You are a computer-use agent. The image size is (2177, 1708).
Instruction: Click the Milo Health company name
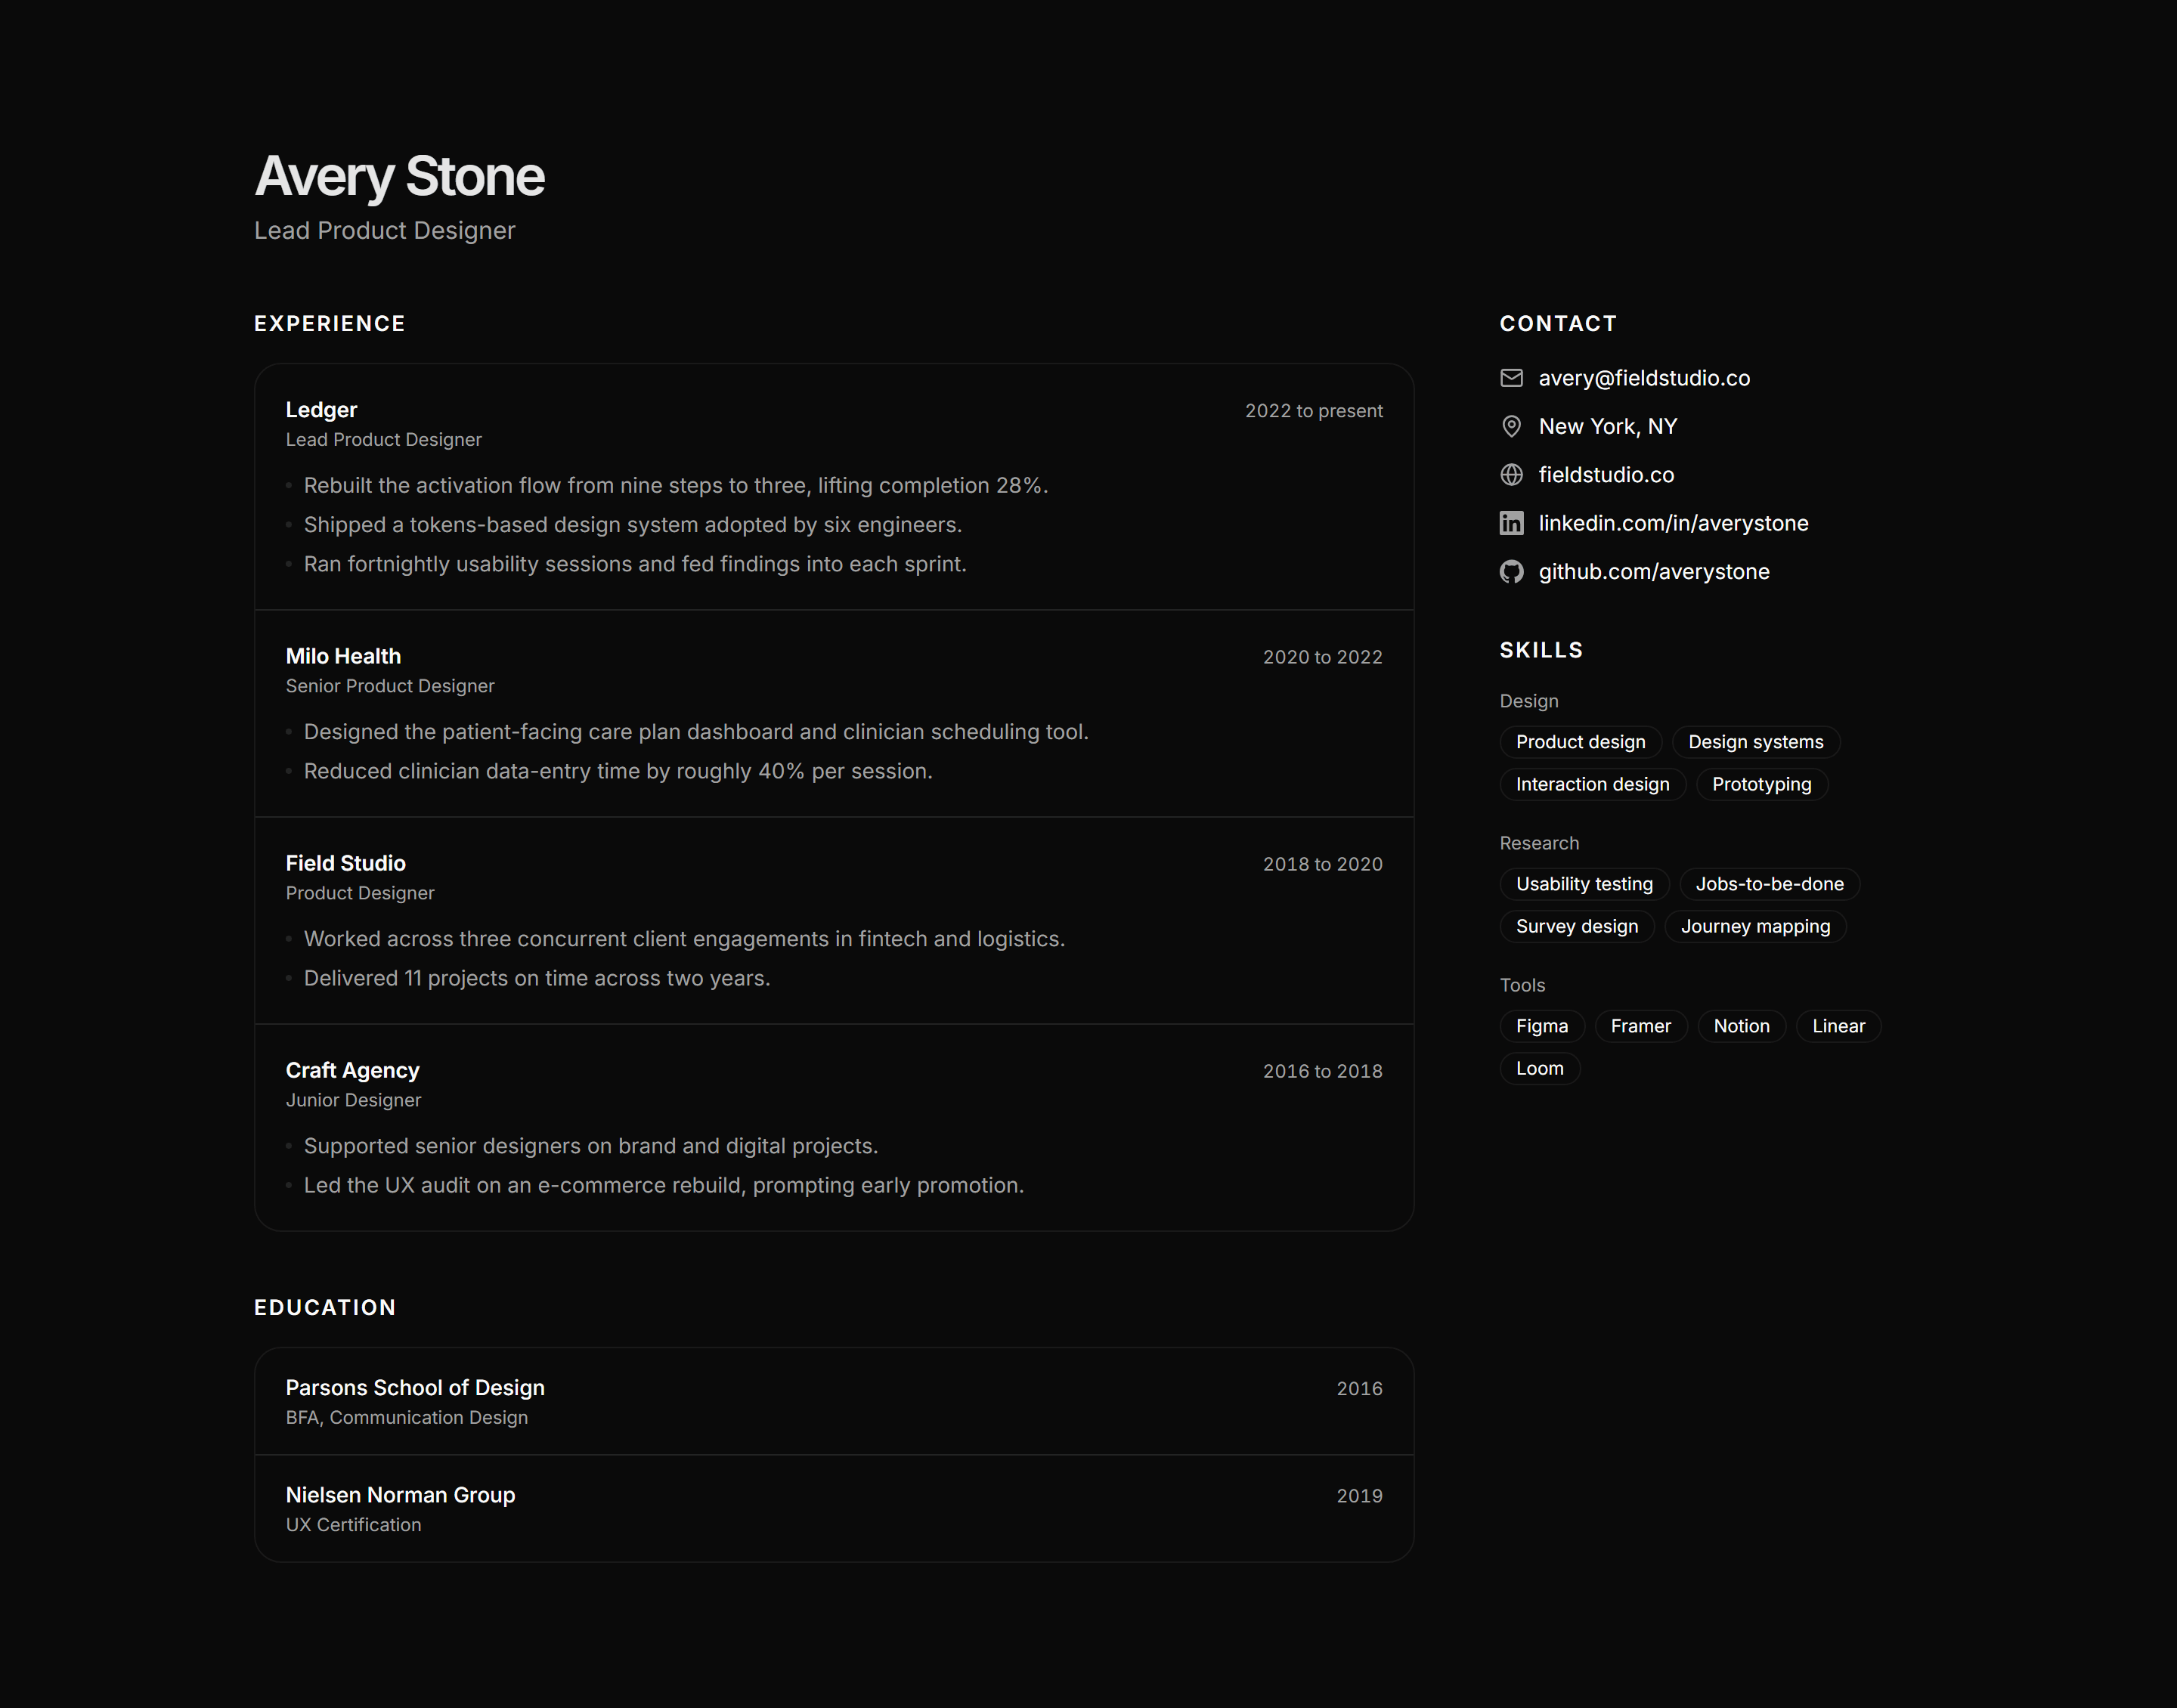click(343, 656)
